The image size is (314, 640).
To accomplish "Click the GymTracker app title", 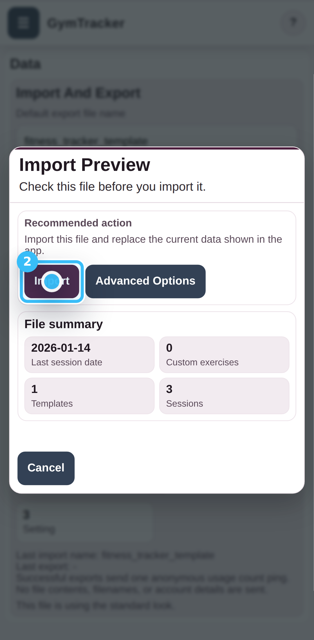I will coord(86,23).
